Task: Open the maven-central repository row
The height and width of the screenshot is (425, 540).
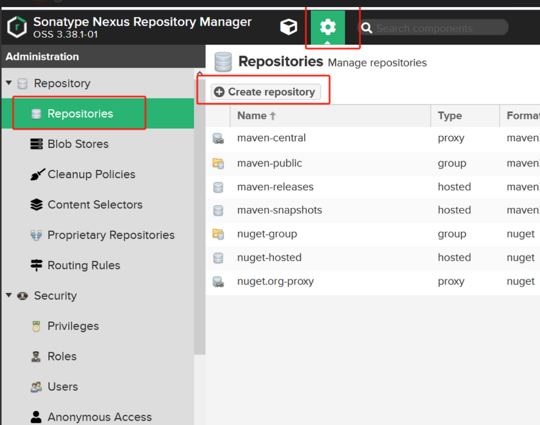Action: pos(372,138)
